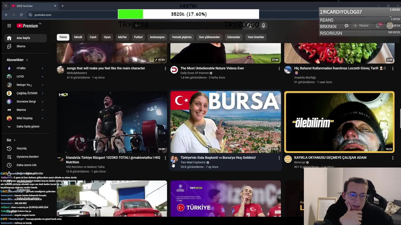Play the deadlift 1025KG TOTAL thumbnail
Screen dimensions: 401x225
coord(112,122)
